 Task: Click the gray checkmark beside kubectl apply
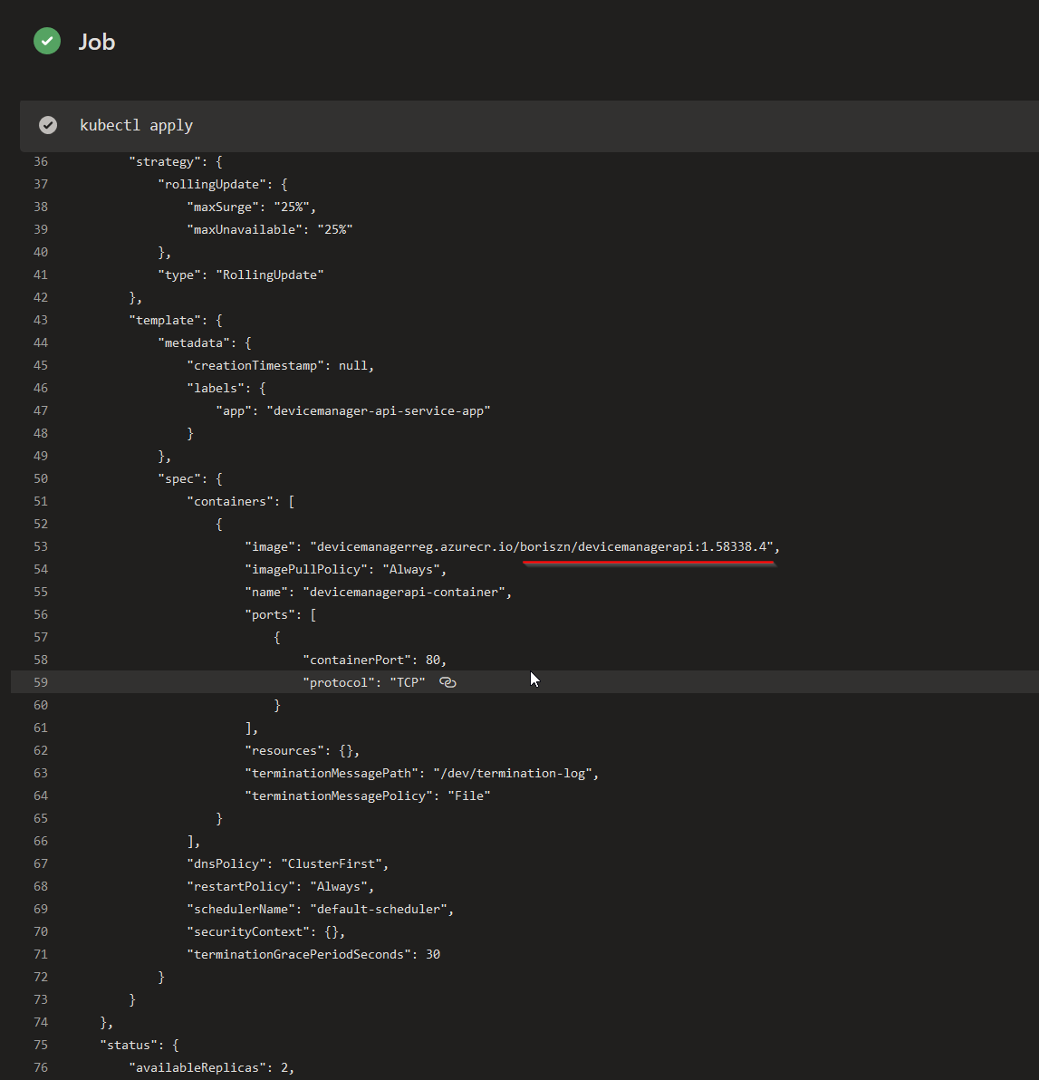(x=48, y=125)
